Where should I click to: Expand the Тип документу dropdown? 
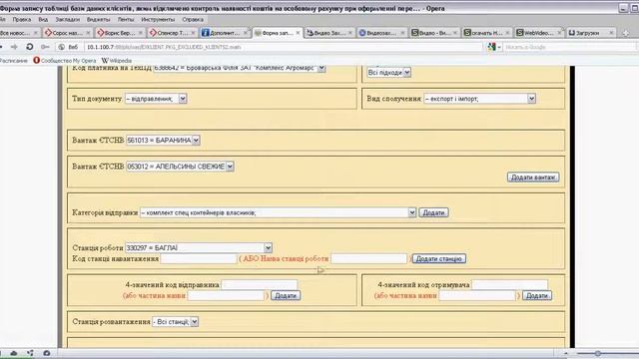(183, 99)
